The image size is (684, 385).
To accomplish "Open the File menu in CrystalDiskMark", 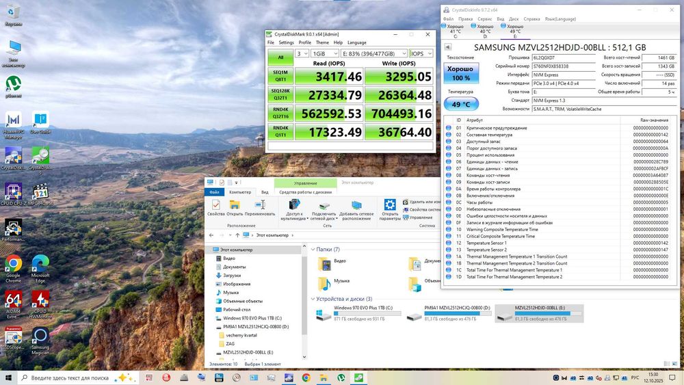I will [270, 42].
